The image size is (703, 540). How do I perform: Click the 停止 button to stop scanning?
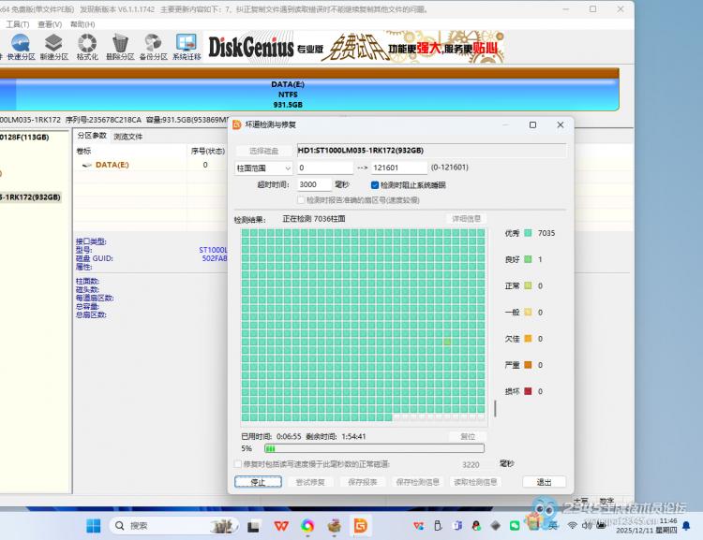[x=258, y=482]
